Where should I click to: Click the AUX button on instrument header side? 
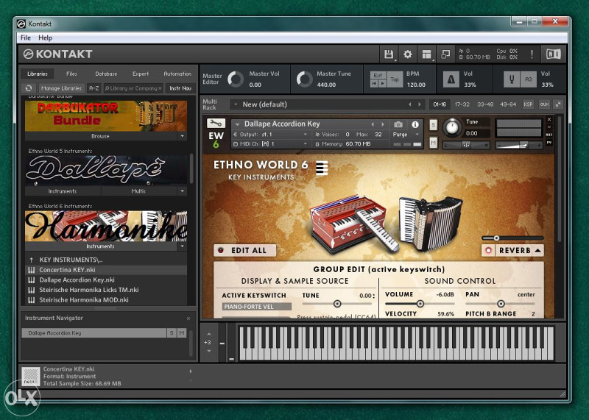click(549, 135)
